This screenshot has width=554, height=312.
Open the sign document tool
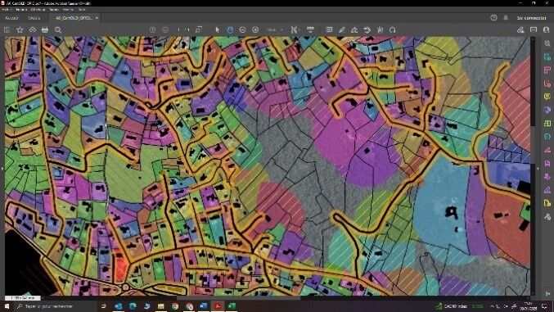pyautogui.click(x=354, y=30)
